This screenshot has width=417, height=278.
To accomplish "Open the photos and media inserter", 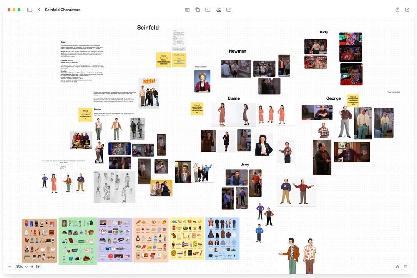I will coord(219,10).
